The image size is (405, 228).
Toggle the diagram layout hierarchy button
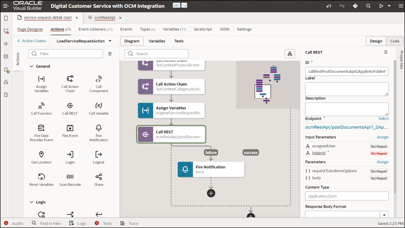click(290, 54)
